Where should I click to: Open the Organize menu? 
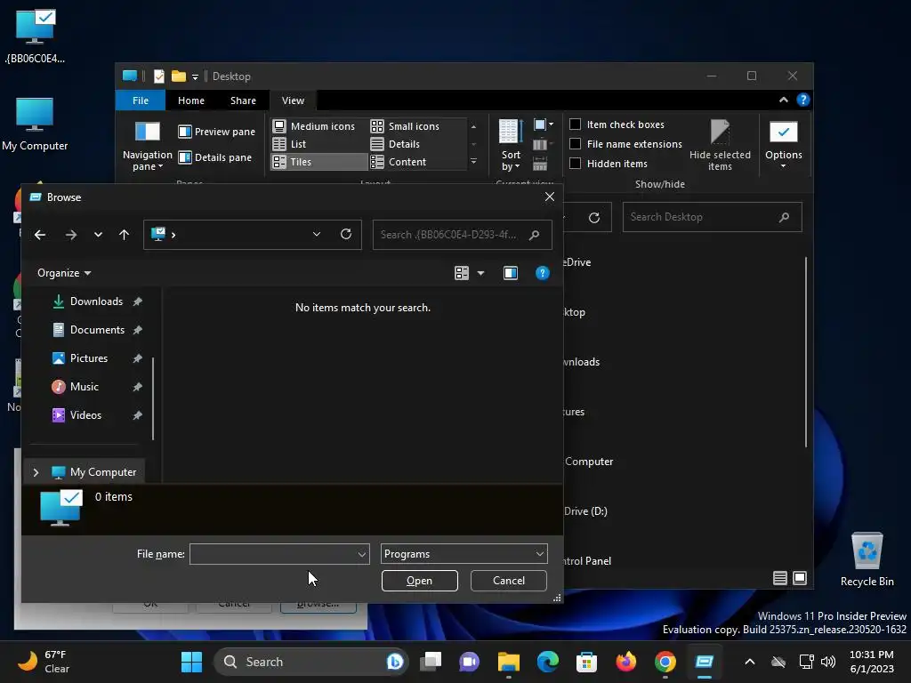tap(64, 273)
